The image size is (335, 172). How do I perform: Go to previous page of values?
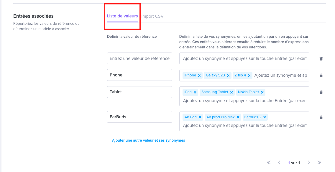pos(279,162)
